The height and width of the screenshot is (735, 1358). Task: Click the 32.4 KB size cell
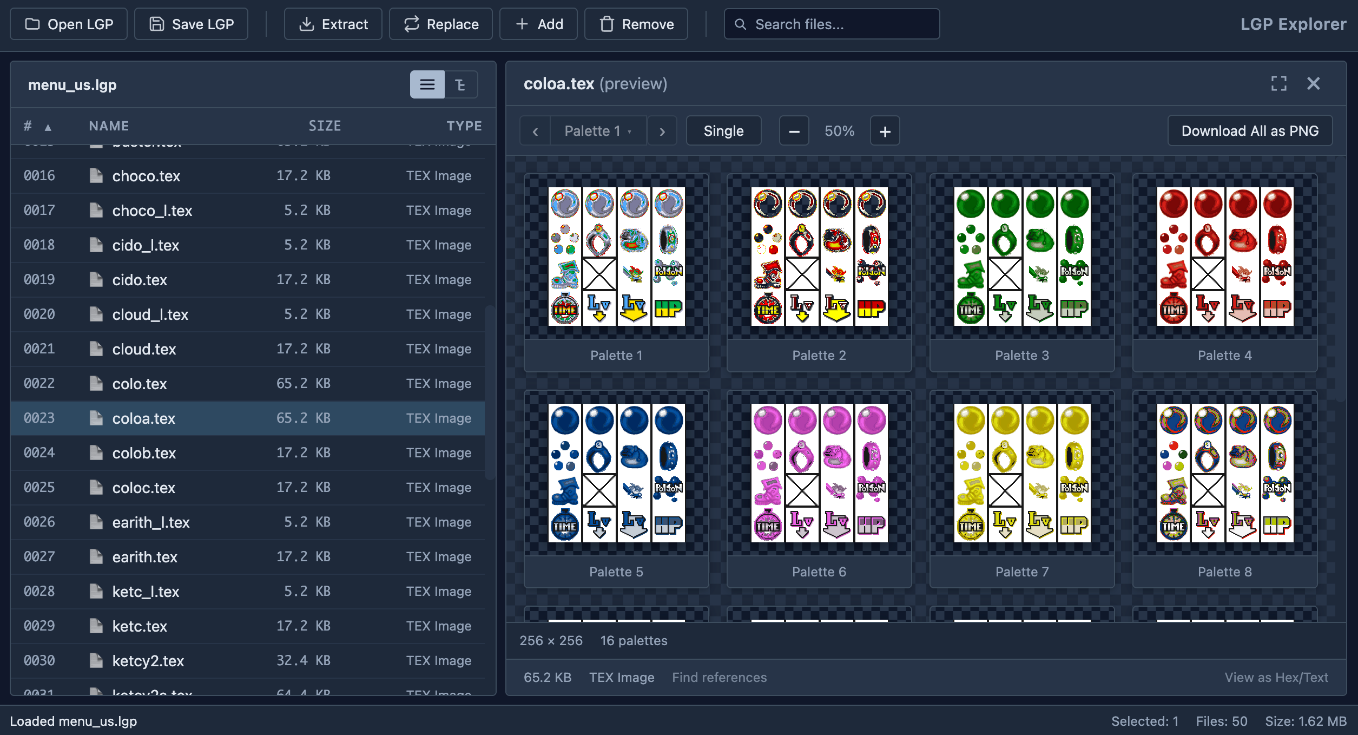[304, 660]
